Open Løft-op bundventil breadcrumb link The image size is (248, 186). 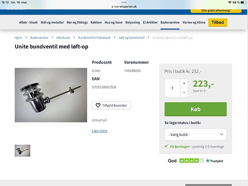[132, 38]
